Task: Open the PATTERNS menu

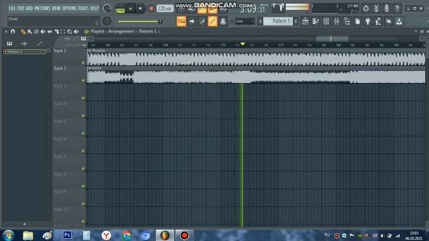Action: click(42, 8)
